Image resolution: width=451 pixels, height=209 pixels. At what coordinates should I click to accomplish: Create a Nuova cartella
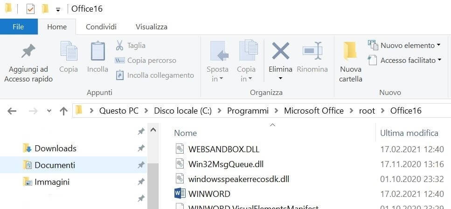(x=350, y=62)
